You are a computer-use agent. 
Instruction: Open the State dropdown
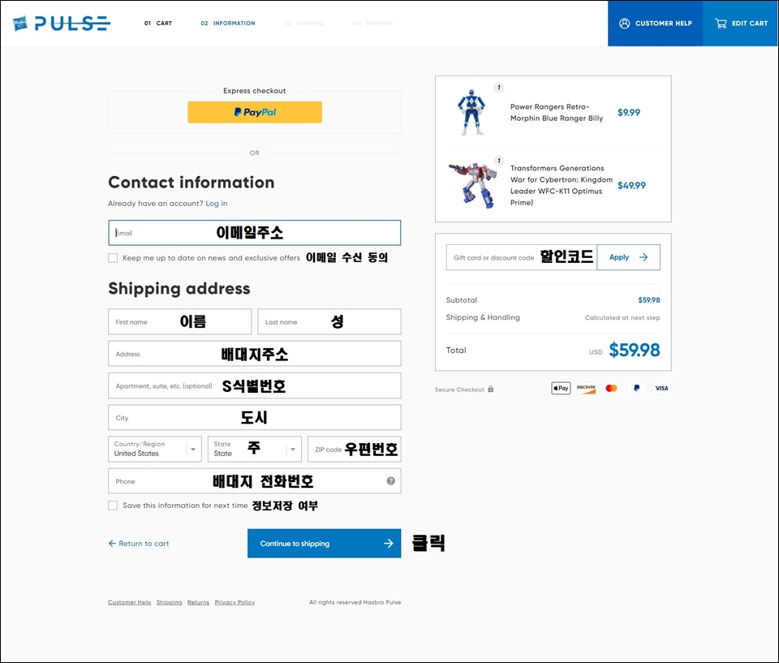pyautogui.click(x=254, y=449)
